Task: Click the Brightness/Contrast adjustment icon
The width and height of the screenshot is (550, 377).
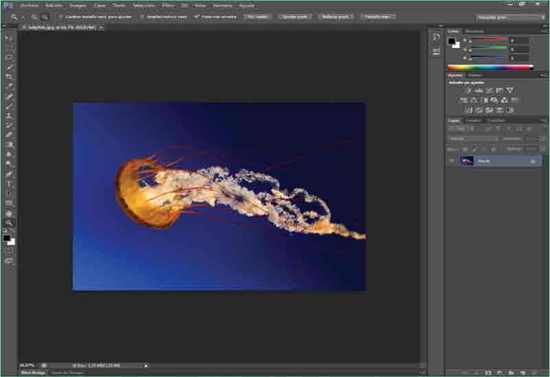Action: [x=468, y=91]
